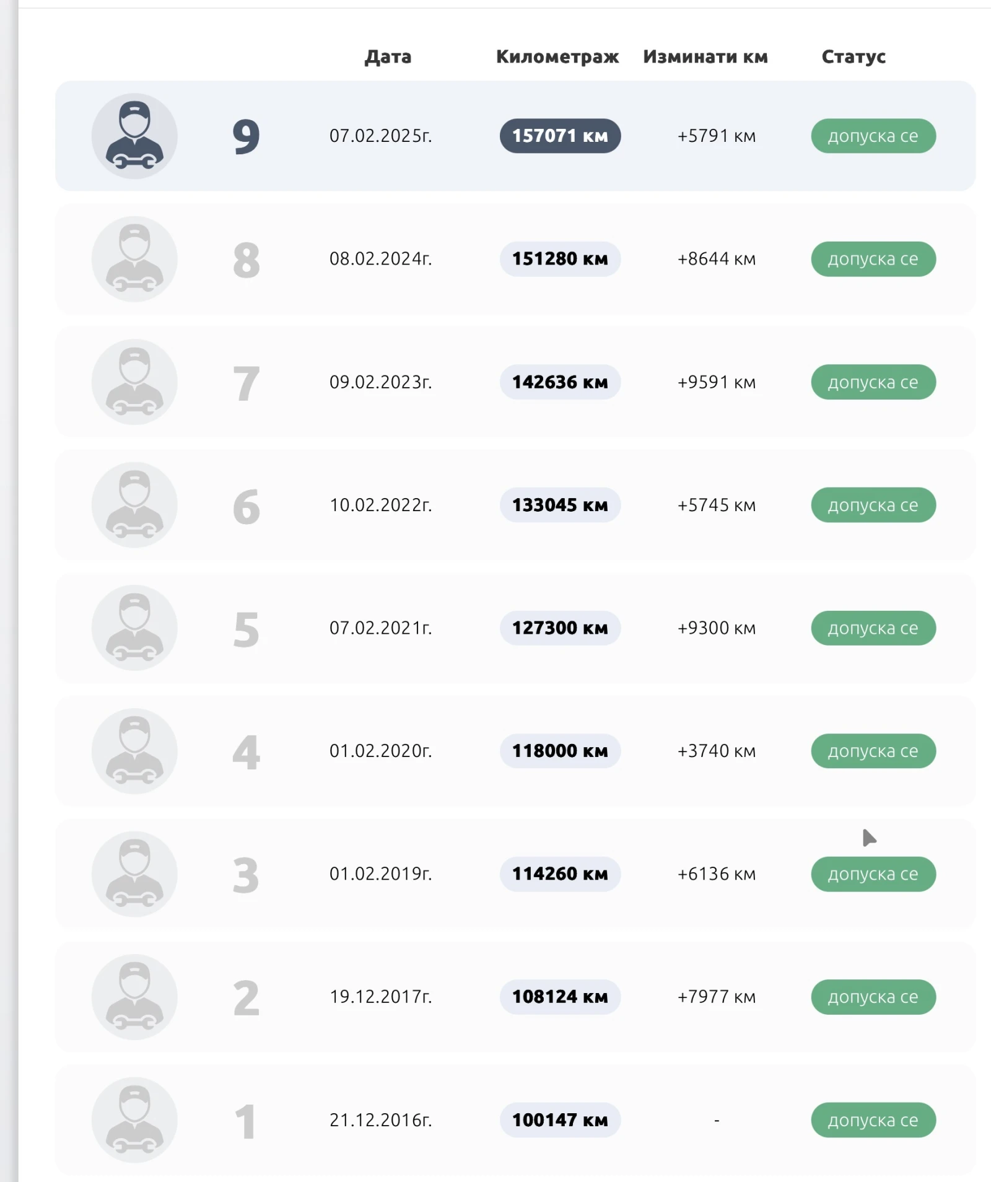The height and width of the screenshot is (1182, 991).
Task: Click 'допуска се' status for 19.12.2017
Action: coord(873,997)
